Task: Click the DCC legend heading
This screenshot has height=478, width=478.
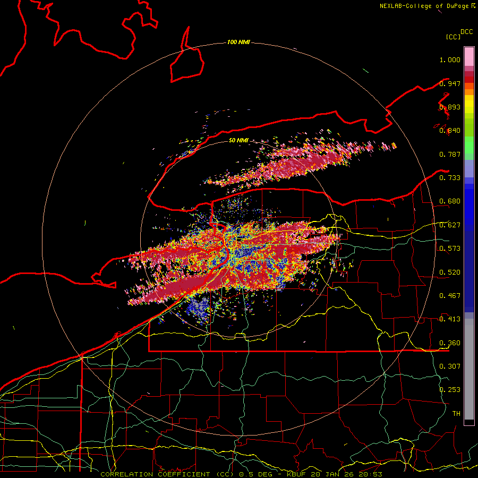Action: (467, 32)
